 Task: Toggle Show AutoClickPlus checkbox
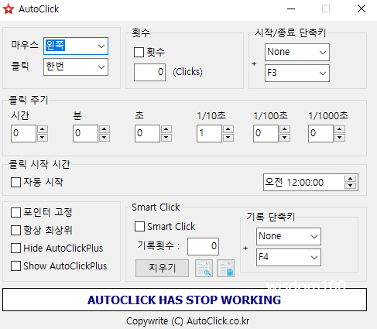(15, 266)
